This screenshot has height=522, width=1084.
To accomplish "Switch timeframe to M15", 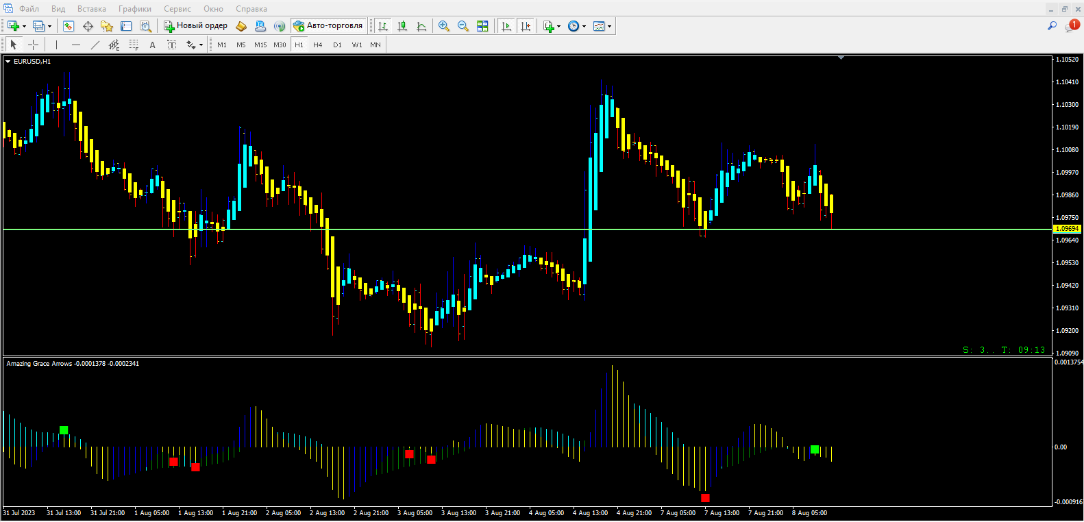I will click(260, 45).
